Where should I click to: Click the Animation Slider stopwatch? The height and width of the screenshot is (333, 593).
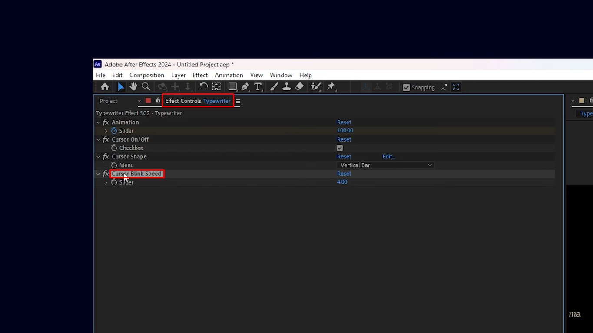[114, 130]
